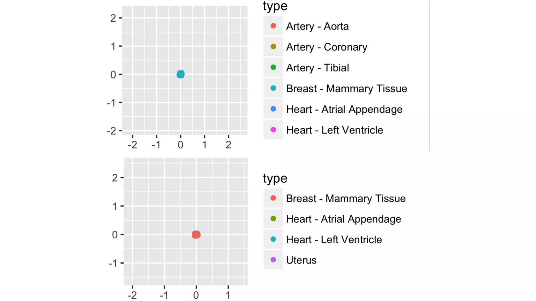Select the magenta Heart - Left Ventricle legend dot
This screenshot has width=536, height=301.
coord(273,130)
